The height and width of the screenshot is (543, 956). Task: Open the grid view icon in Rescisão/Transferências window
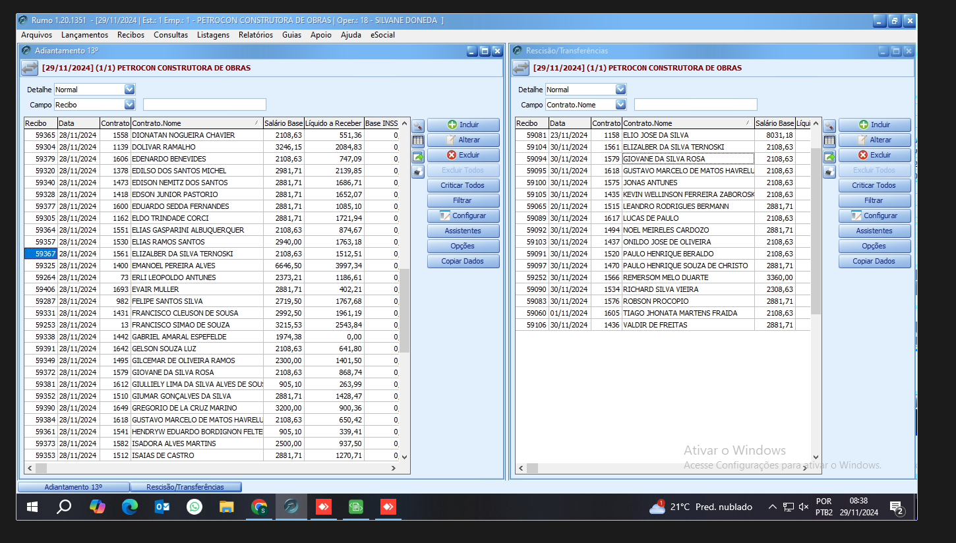pyautogui.click(x=829, y=140)
